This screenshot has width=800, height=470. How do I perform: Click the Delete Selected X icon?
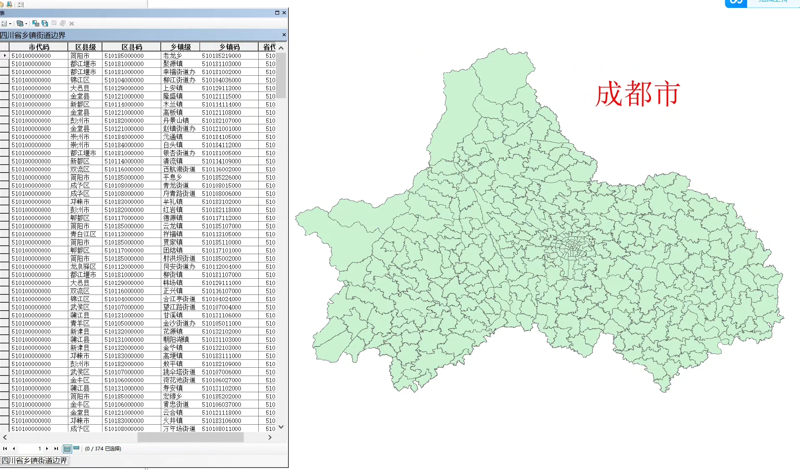click(72, 24)
